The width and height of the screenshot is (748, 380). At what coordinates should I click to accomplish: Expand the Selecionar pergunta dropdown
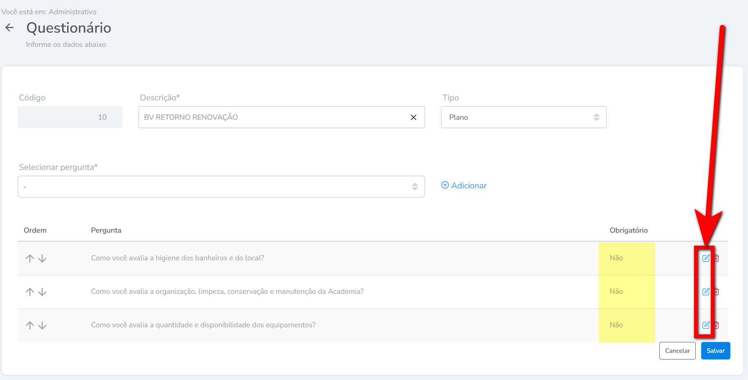click(x=221, y=187)
